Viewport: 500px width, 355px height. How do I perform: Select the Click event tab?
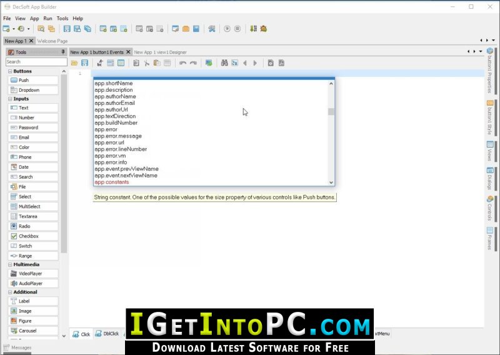(x=81, y=334)
